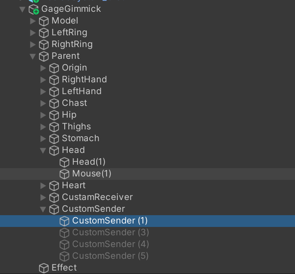This screenshot has height=274, width=295.
Task: Click the cube icon beside CustomSender (3)
Action: 64,233
